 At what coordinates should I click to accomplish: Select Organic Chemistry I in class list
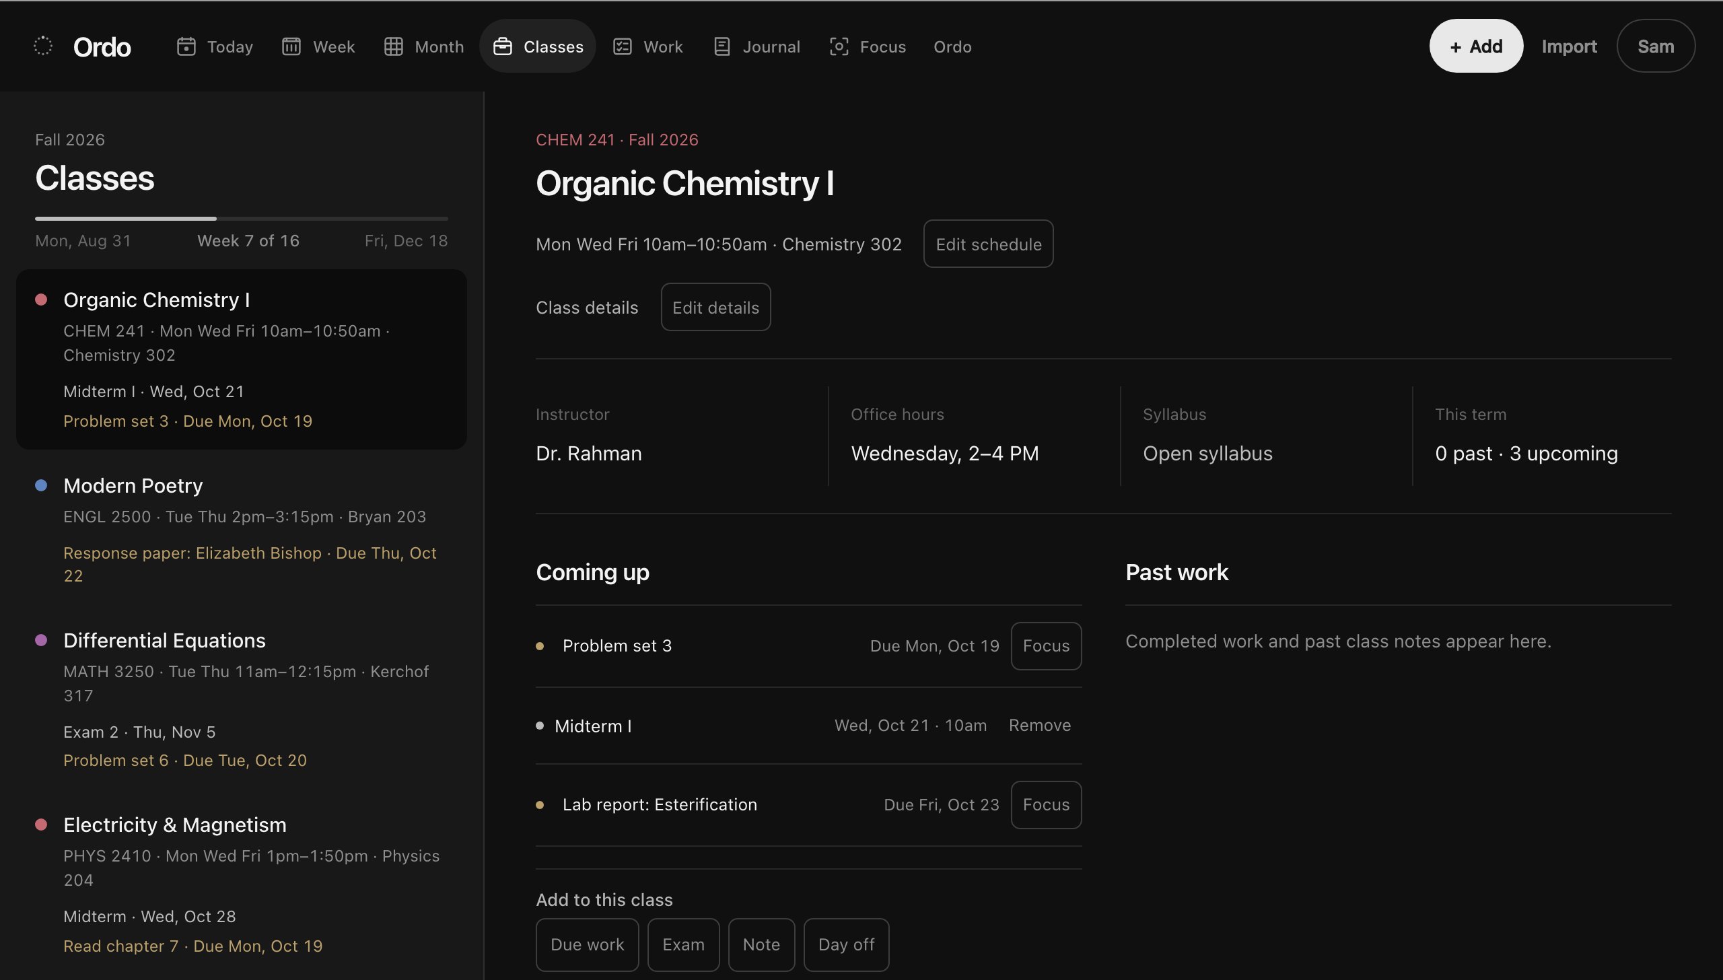click(241, 359)
